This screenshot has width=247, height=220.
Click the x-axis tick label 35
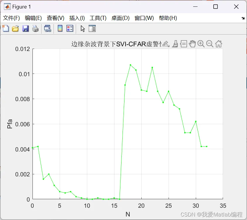pyautogui.click(x=223, y=206)
